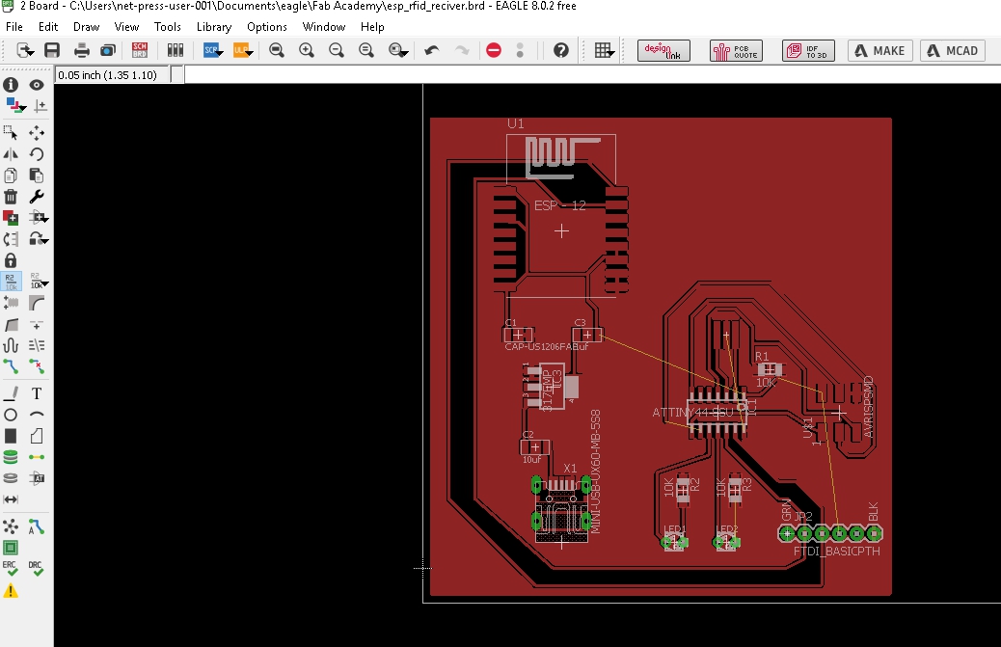Switch to schematic with SCH/BRD icon

140,50
